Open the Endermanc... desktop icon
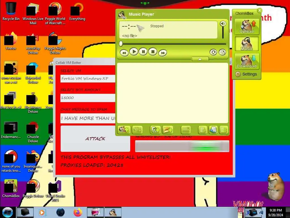Screen dimensions: 290x218 [x=11, y=130]
